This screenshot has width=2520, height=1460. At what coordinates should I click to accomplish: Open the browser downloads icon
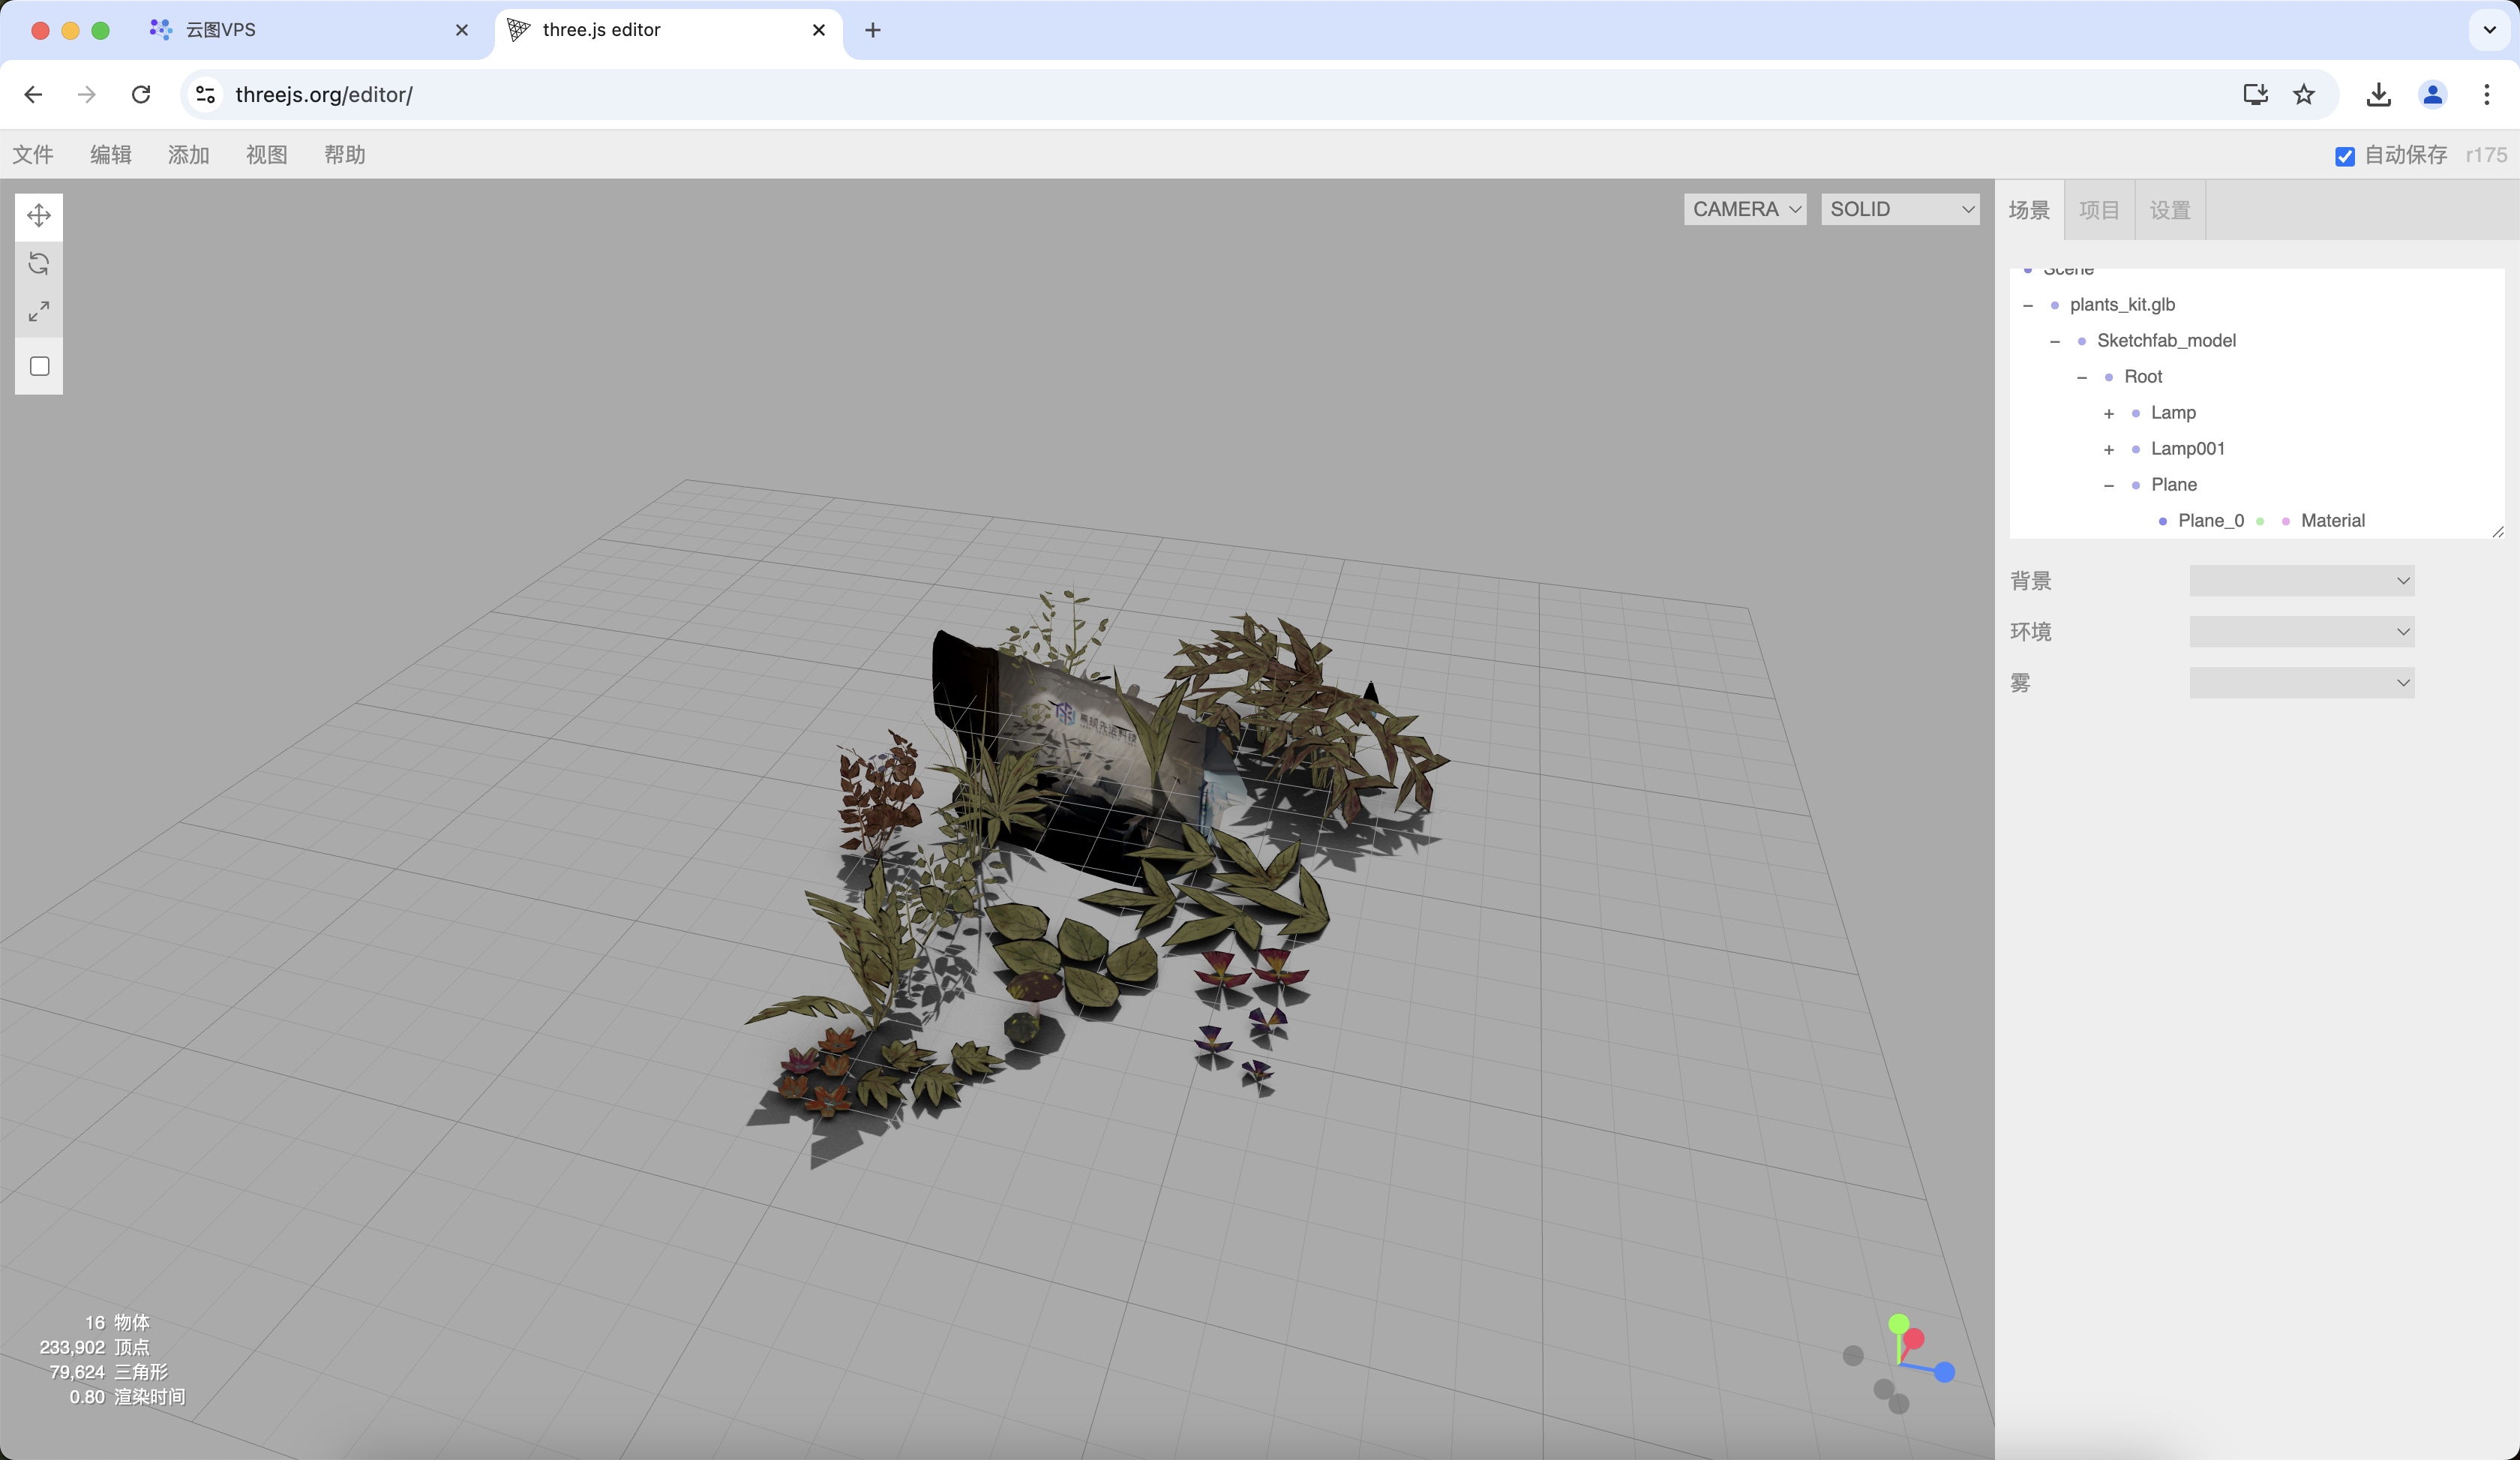2379,95
